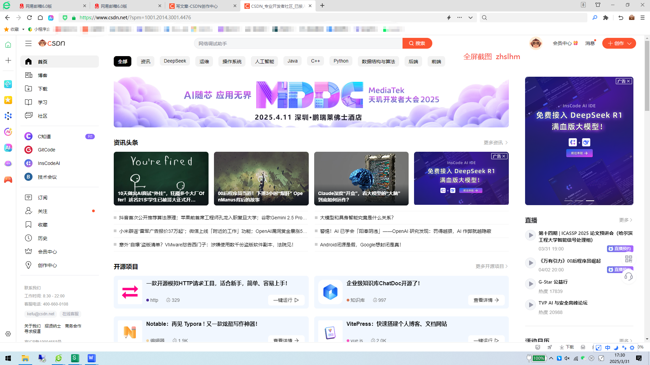Screen dimensions: 650x365
Task: Select the DeepSeek category tab
Action: pyautogui.click(x=175, y=61)
